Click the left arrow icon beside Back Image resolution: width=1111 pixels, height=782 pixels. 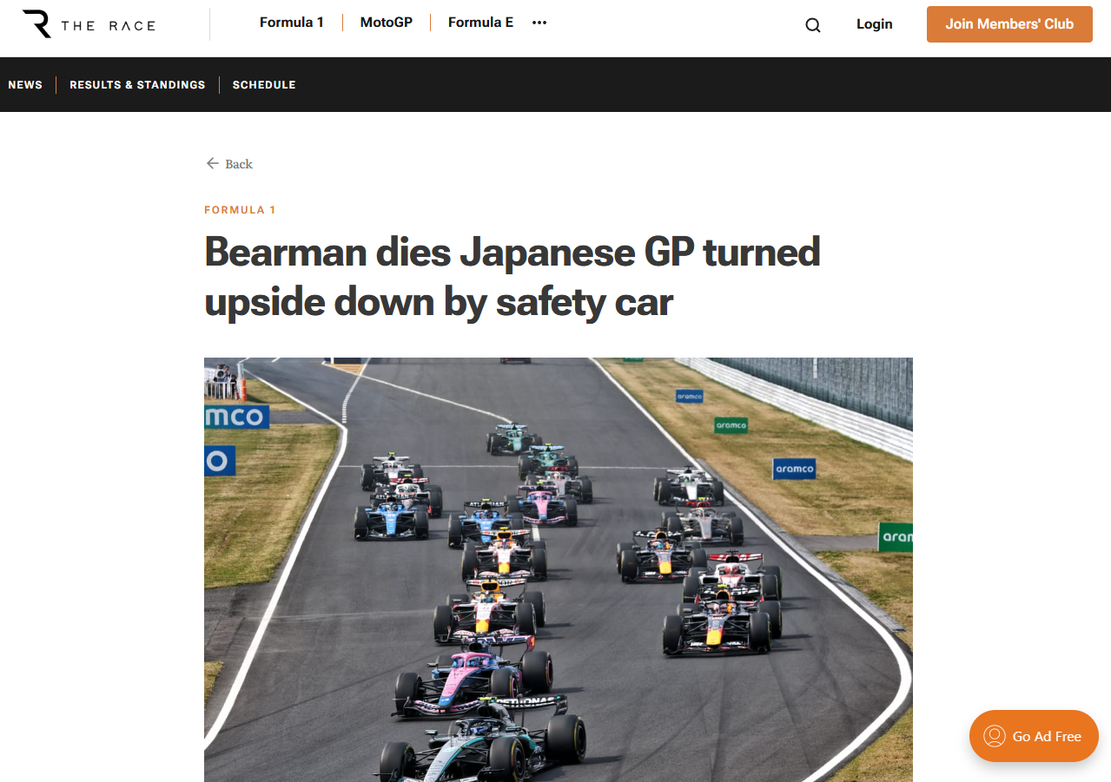[212, 163]
